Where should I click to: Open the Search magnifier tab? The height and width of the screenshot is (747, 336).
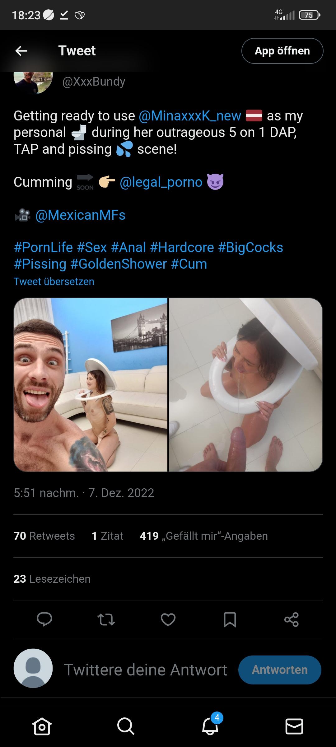(x=126, y=726)
